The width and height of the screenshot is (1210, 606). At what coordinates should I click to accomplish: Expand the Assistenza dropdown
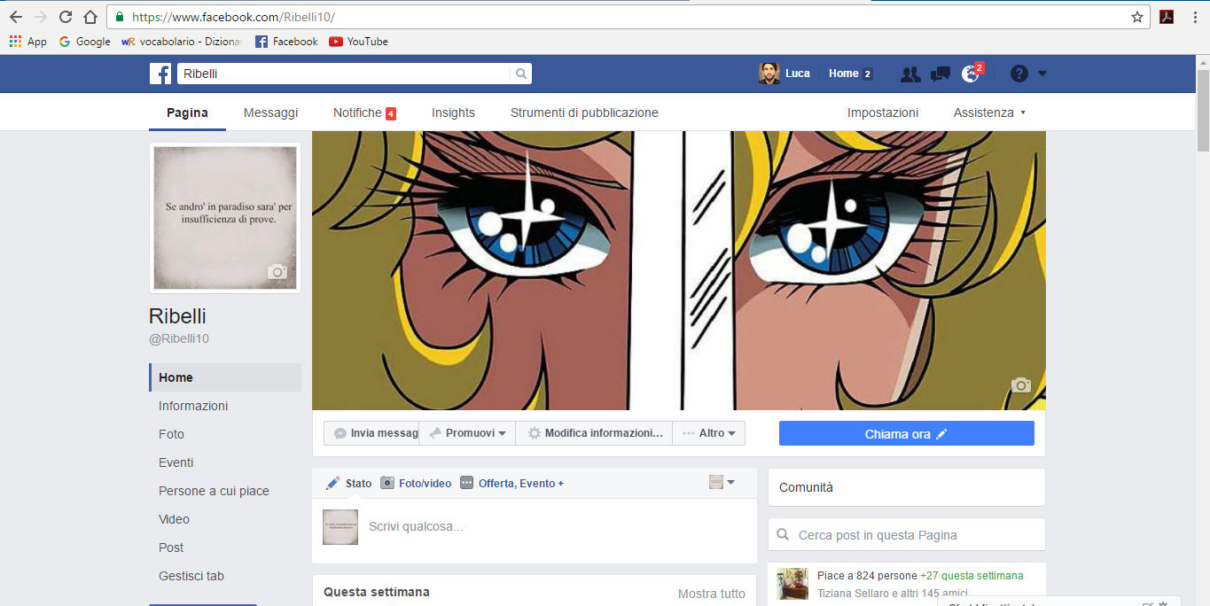click(x=989, y=113)
